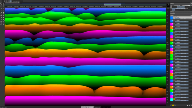Click the stop playback button
The width and height of the screenshot is (192, 108).
click(89, 107)
